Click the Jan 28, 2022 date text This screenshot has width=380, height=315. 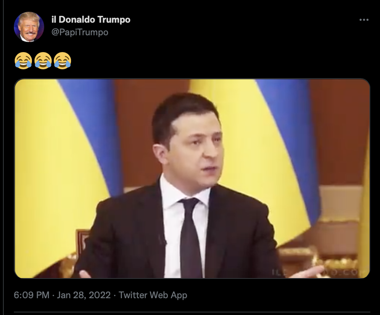coord(84,295)
